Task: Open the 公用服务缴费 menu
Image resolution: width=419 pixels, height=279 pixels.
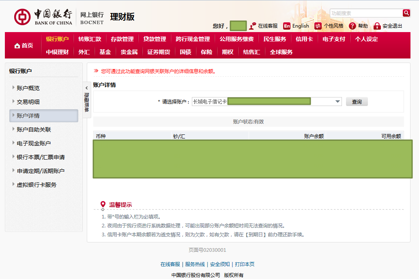Action: 236,39
